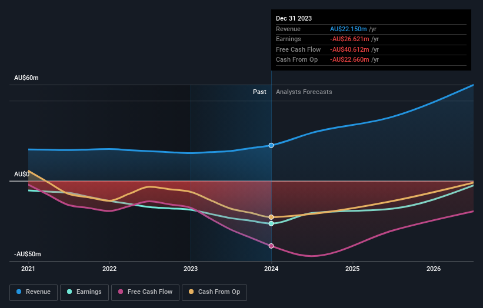
Task: Select the Cash From Op data point at 2024
Action: tap(271, 217)
